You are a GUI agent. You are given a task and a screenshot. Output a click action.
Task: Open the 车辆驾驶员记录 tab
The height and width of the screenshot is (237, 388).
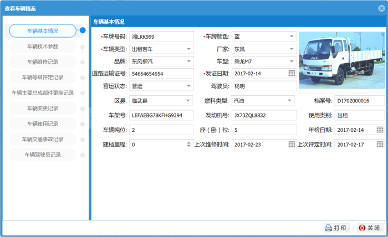[x=43, y=154]
